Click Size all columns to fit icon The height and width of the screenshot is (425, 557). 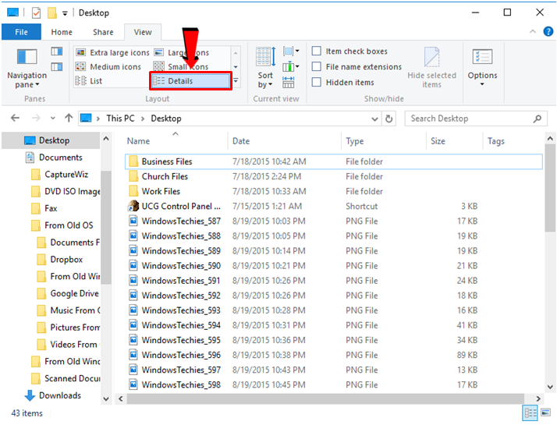tap(288, 82)
